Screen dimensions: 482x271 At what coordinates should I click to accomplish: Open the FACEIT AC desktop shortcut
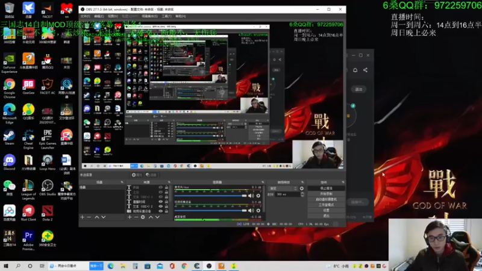click(48, 86)
